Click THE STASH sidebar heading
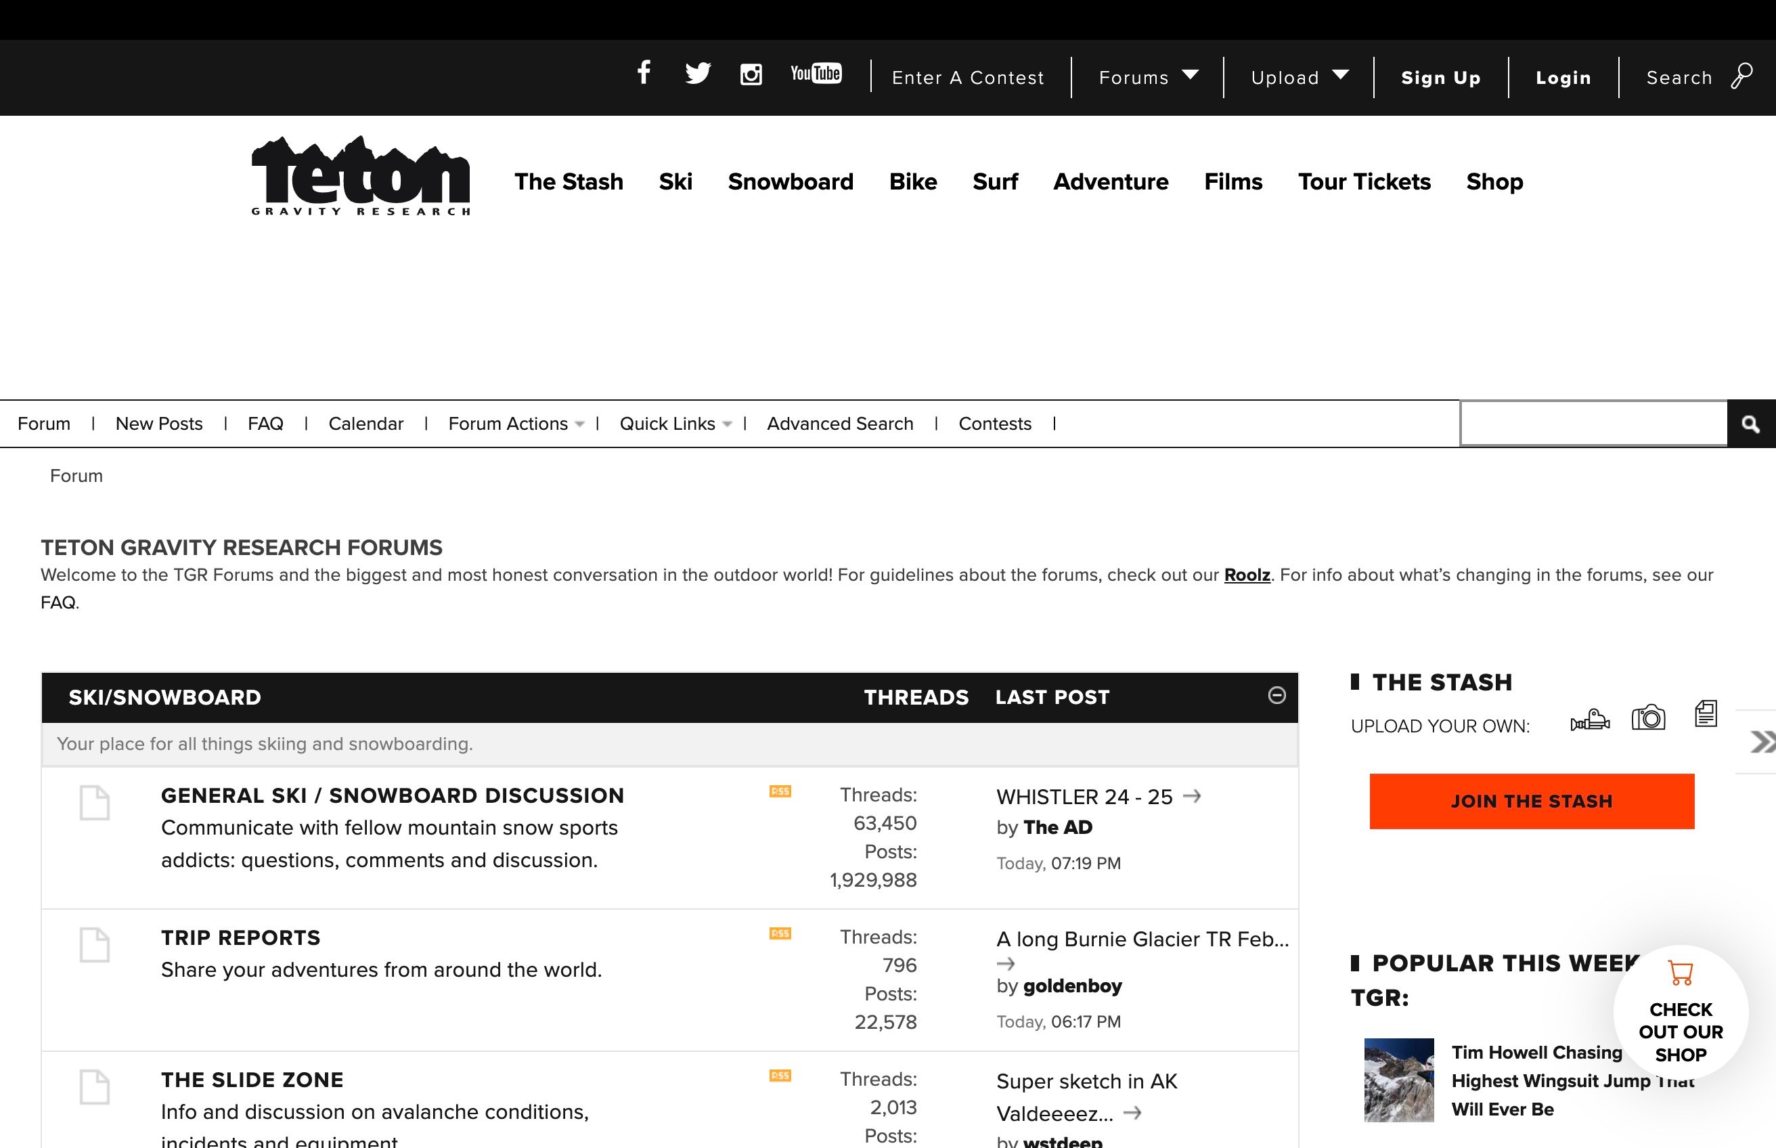 click(x=1442, y=682)
